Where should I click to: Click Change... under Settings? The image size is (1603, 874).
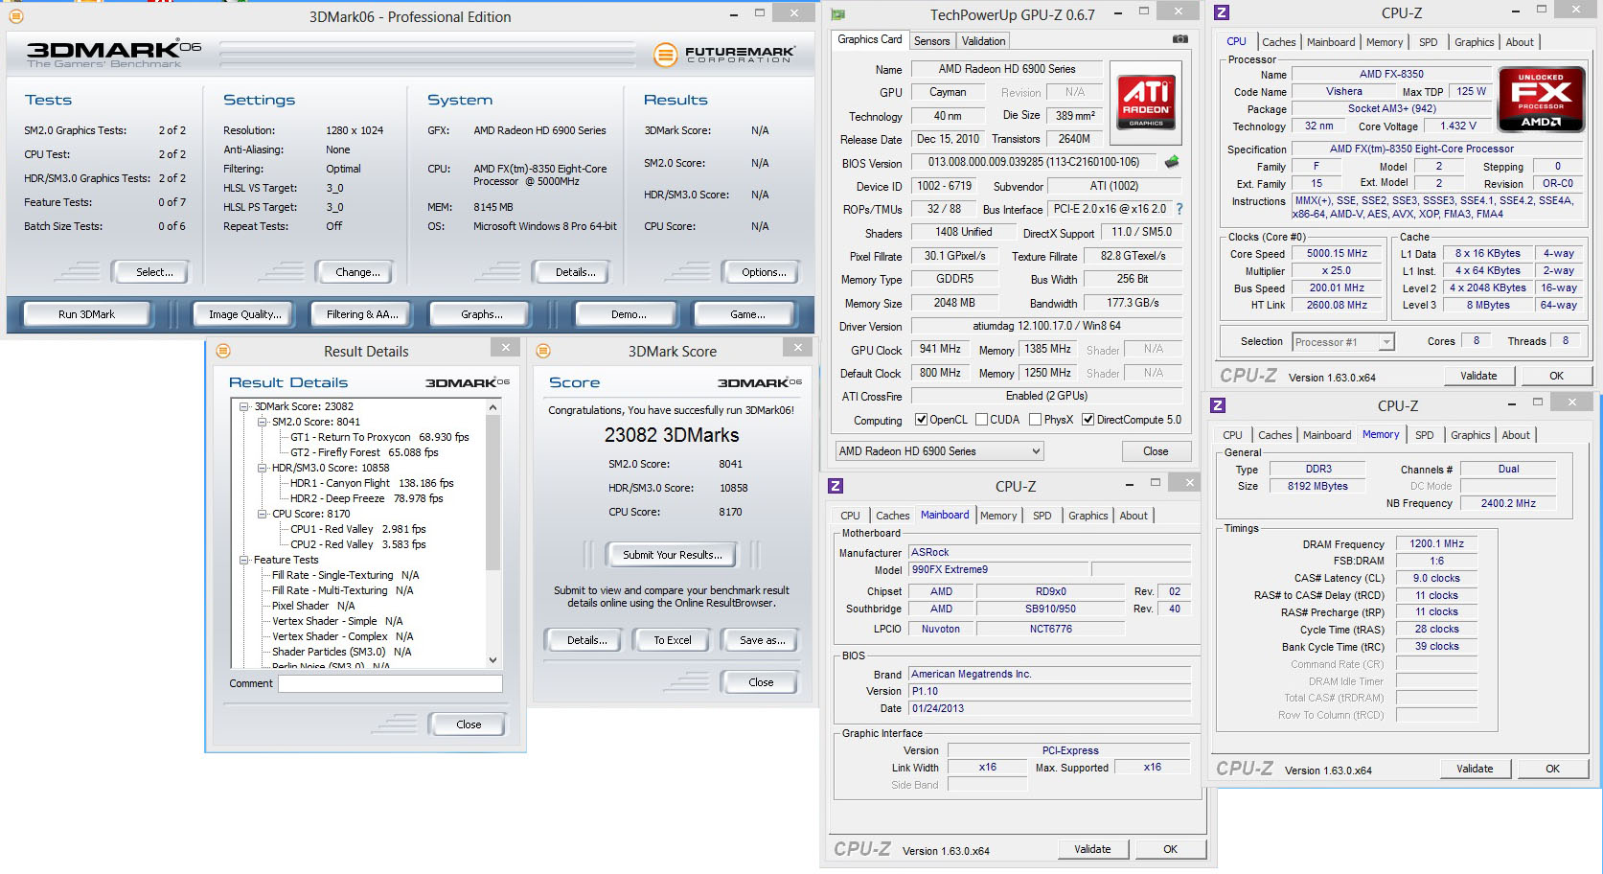[357, 272]
